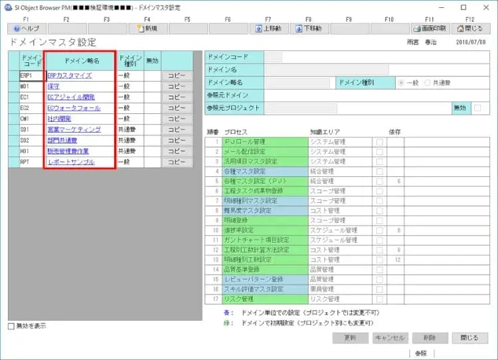Click the ドメイン略名 column header
This screenshot has width=498, height=360.
click(x=80, y=60)
